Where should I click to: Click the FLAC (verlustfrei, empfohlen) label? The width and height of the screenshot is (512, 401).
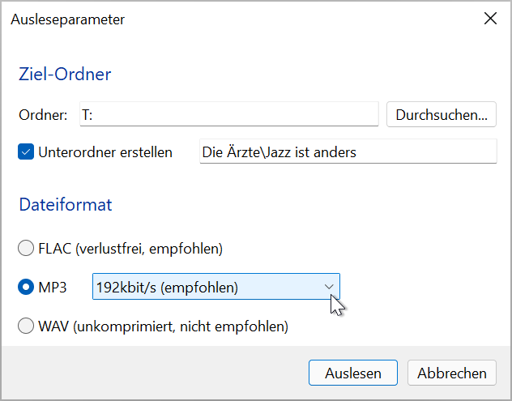[130, 248]
